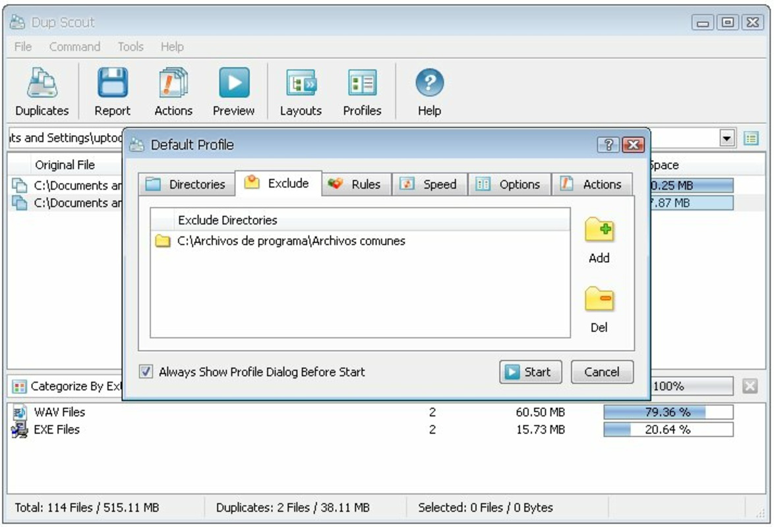This screenshot has height=527, width=774.
Task: Switch to the Actions tab in dialog
Action: (592, 184)
